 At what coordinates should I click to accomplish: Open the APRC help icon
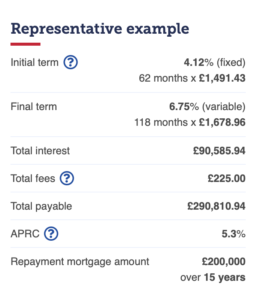51,234
